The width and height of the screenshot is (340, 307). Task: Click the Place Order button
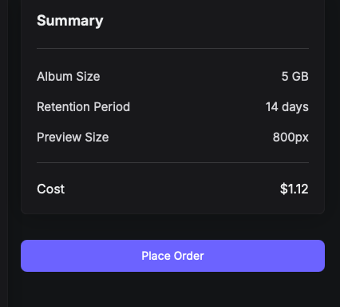172,256
